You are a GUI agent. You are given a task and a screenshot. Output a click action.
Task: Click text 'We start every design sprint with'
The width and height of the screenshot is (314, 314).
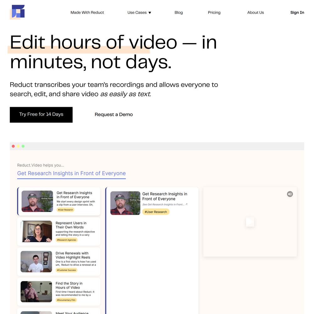click(x=76, y=202)
